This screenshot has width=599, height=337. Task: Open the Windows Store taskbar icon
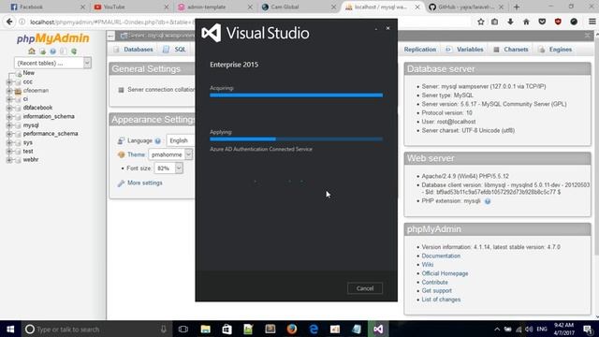[x=226, y=329]
